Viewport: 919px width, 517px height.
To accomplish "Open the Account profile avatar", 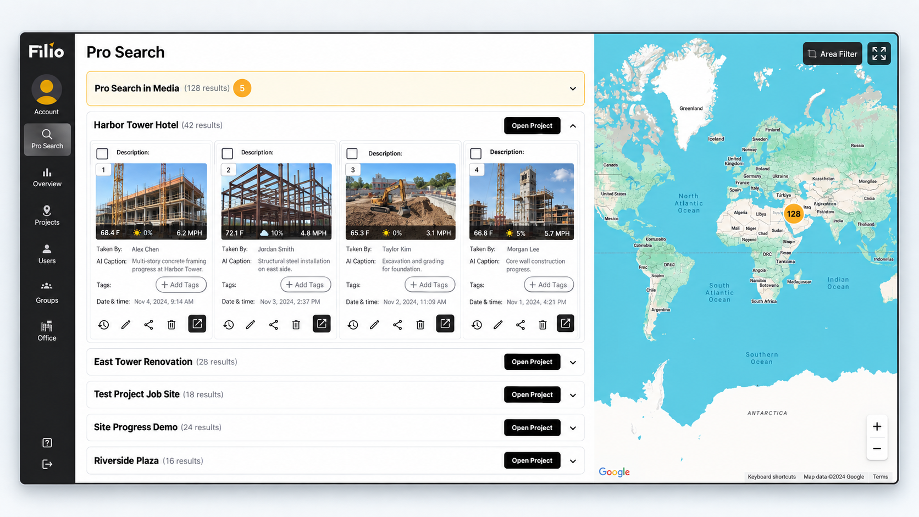I will 47,90.
